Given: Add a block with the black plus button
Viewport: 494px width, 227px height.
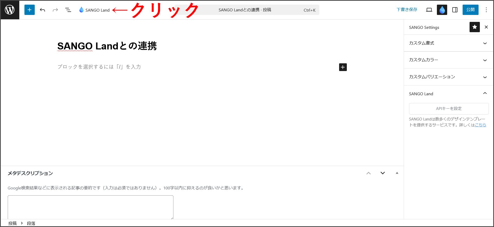Looking at the screenshot, I should [x=343, y=67].
